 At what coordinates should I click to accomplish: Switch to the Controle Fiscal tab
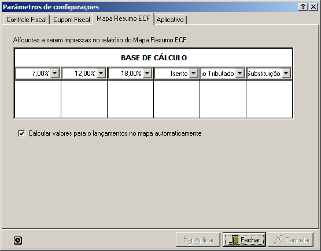pyautogui.click(x=27, y=20)
